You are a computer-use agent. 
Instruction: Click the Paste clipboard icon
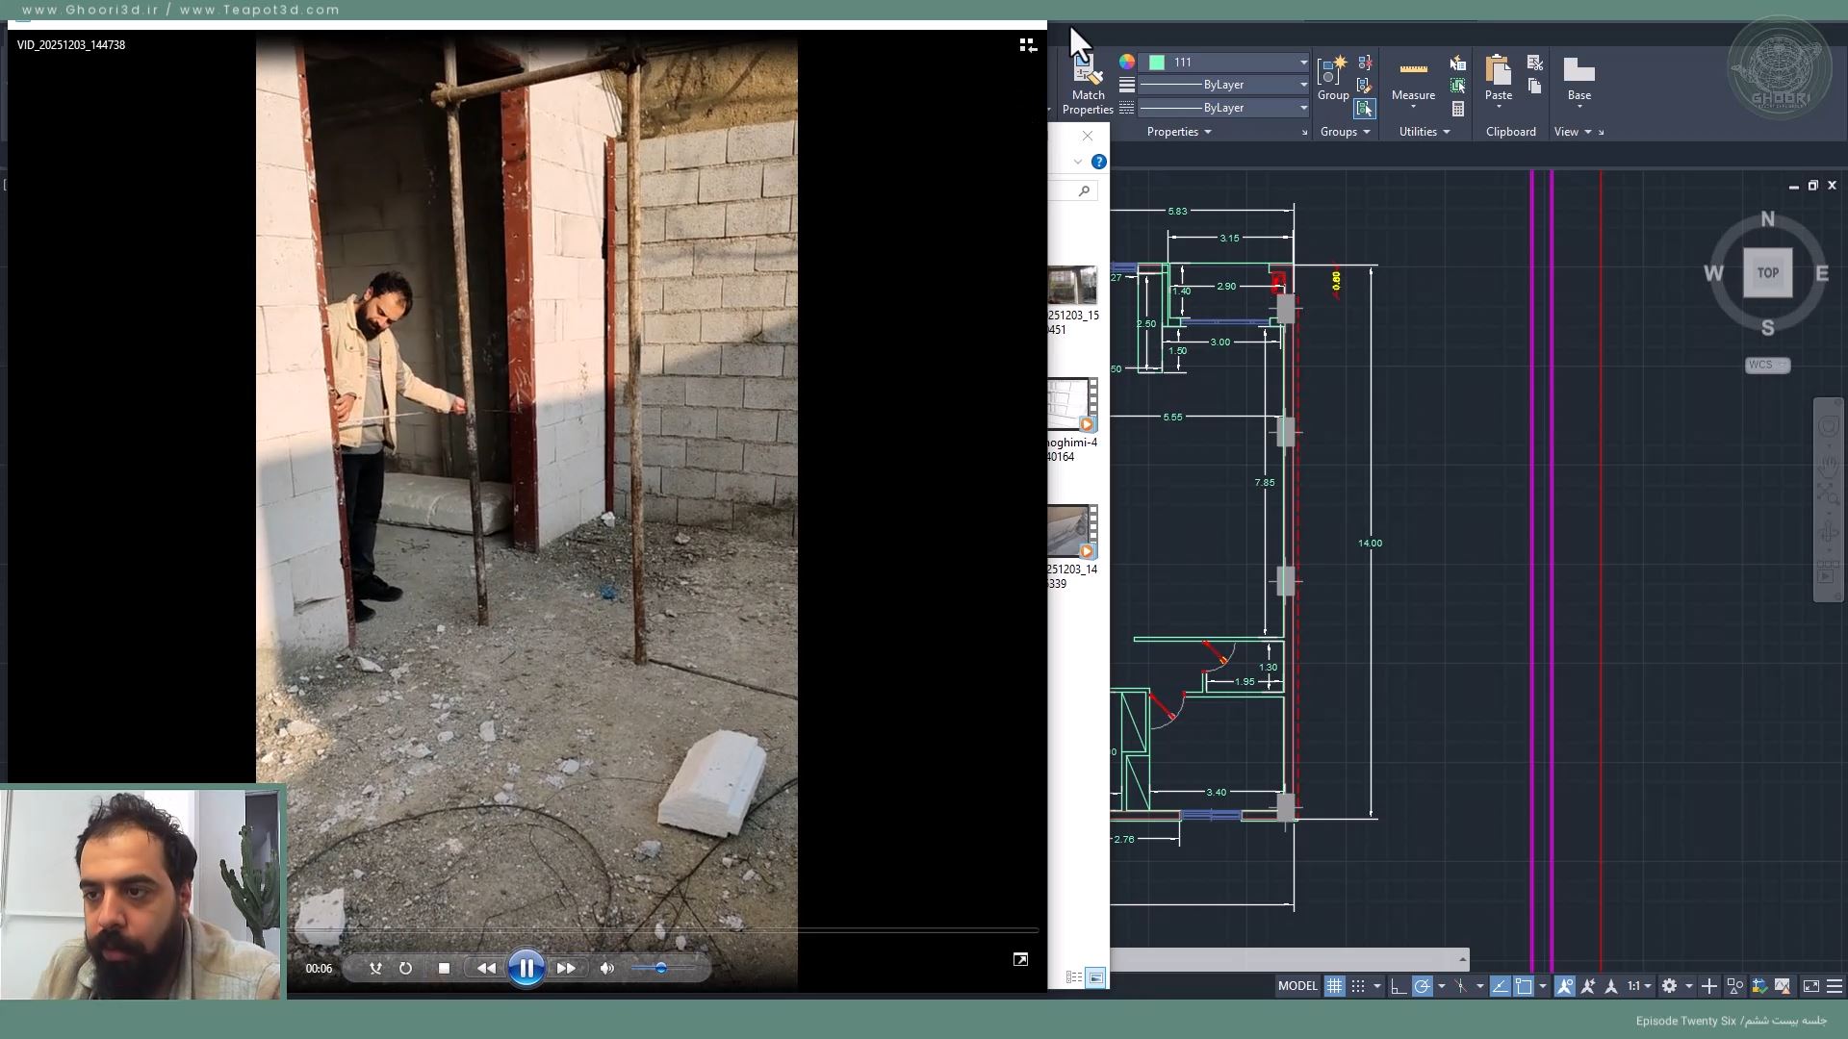[1498, 77]
